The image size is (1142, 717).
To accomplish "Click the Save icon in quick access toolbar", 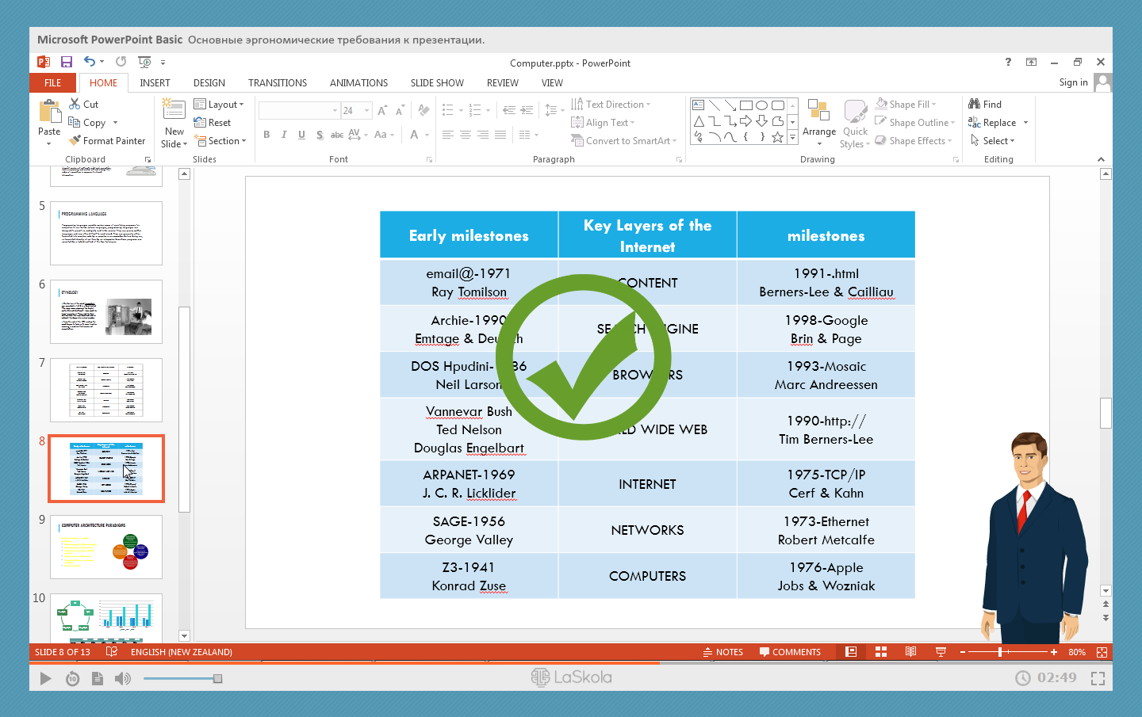I will tap(67, 62).
